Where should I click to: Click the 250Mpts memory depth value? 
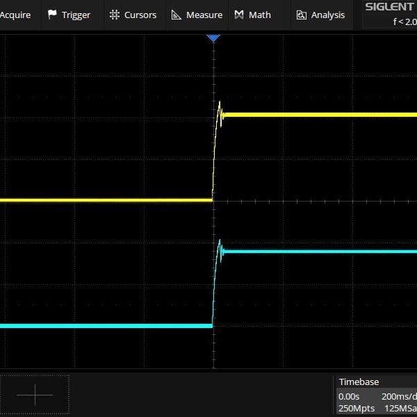[x=357, y=409]
